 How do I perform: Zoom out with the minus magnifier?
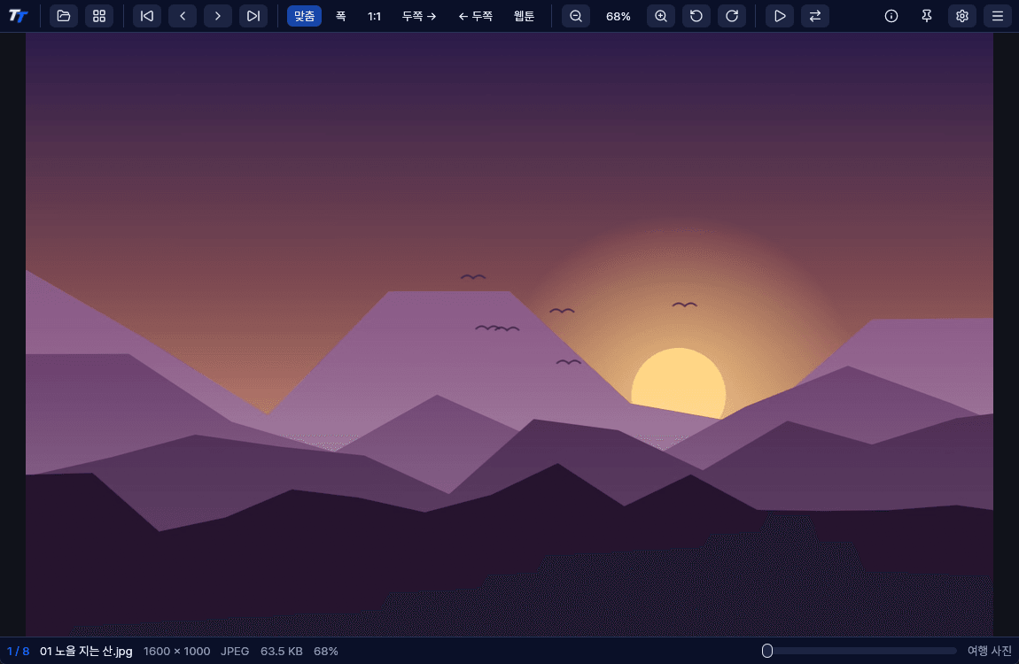(x=576, y=16)
